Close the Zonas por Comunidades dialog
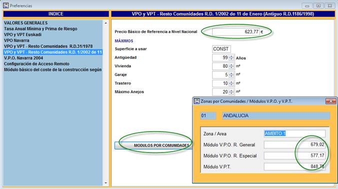Screen dimensions: 338x189 tap(330, 101)
